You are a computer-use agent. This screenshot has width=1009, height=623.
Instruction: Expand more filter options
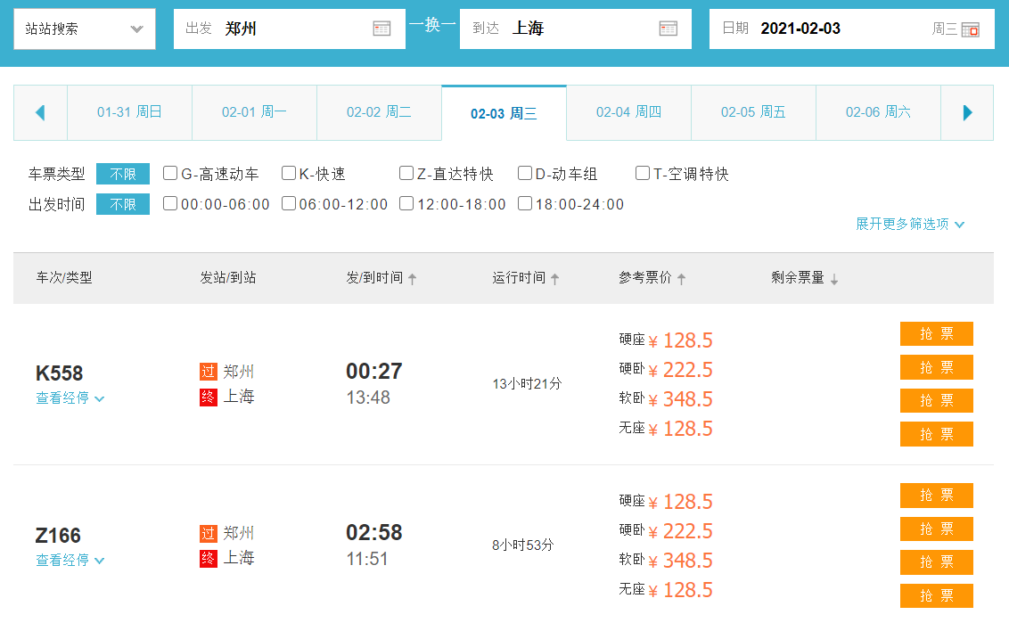coord(910,224)
